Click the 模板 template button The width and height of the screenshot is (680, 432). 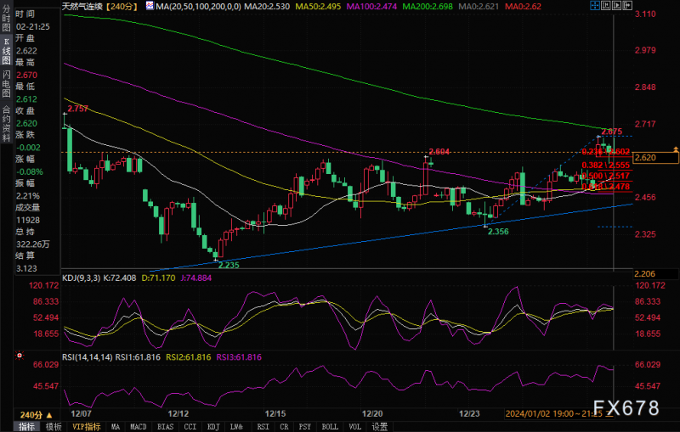click(54, 426)
